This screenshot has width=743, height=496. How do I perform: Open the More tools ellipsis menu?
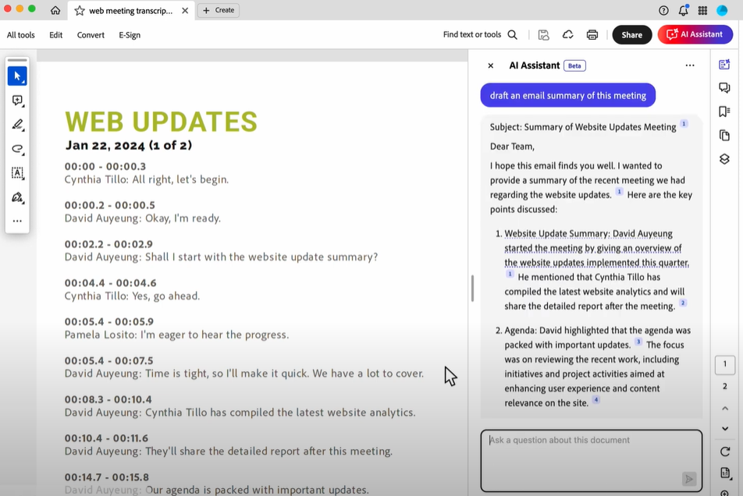17,220
